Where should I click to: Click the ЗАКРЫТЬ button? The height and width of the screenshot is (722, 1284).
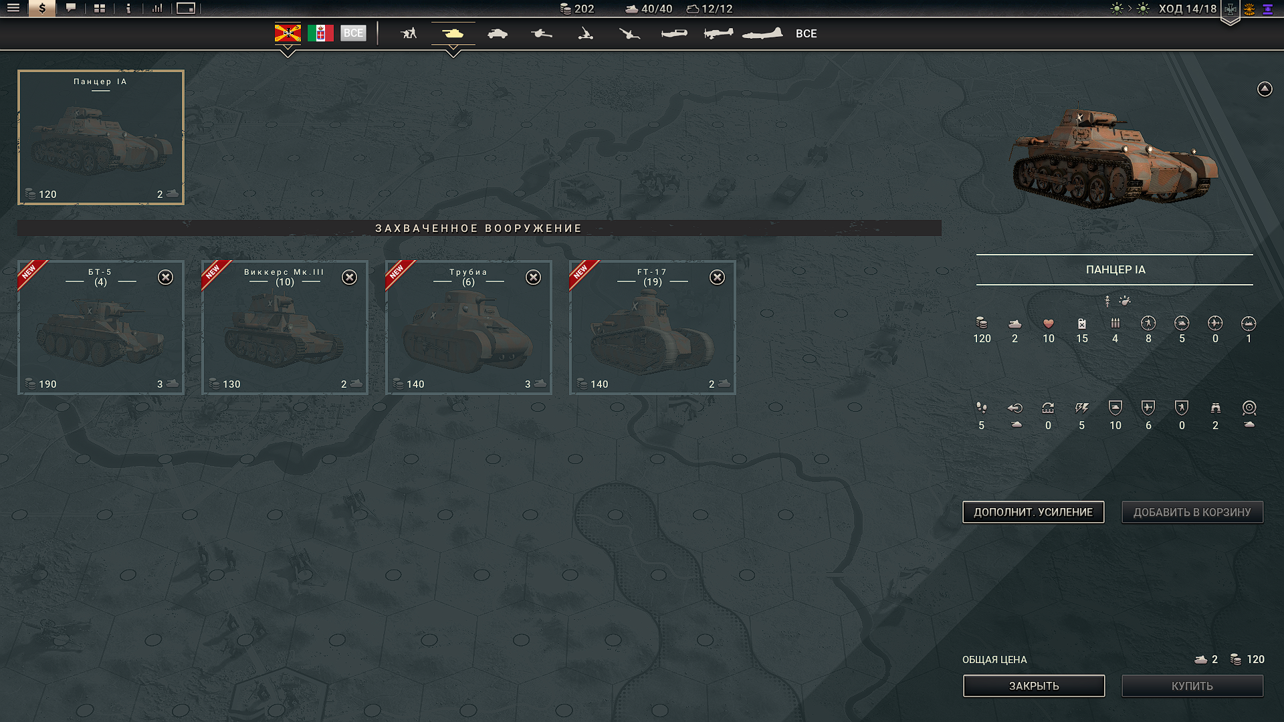(x=1034, y=686)
